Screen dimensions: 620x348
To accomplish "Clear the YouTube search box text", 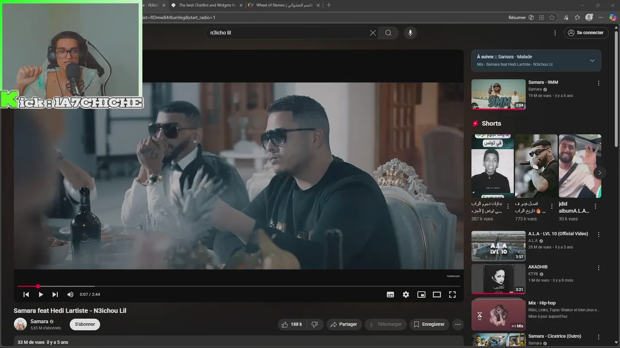I will (373, 33).
